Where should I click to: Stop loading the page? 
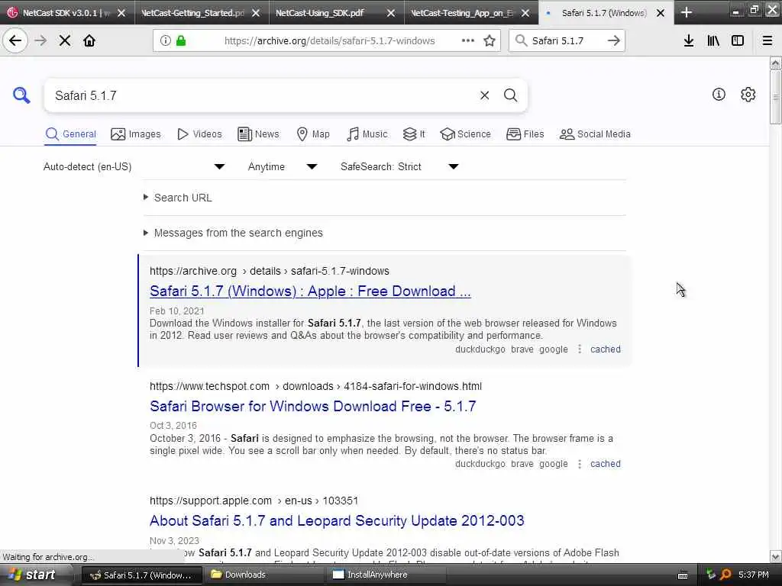(65, 40)
